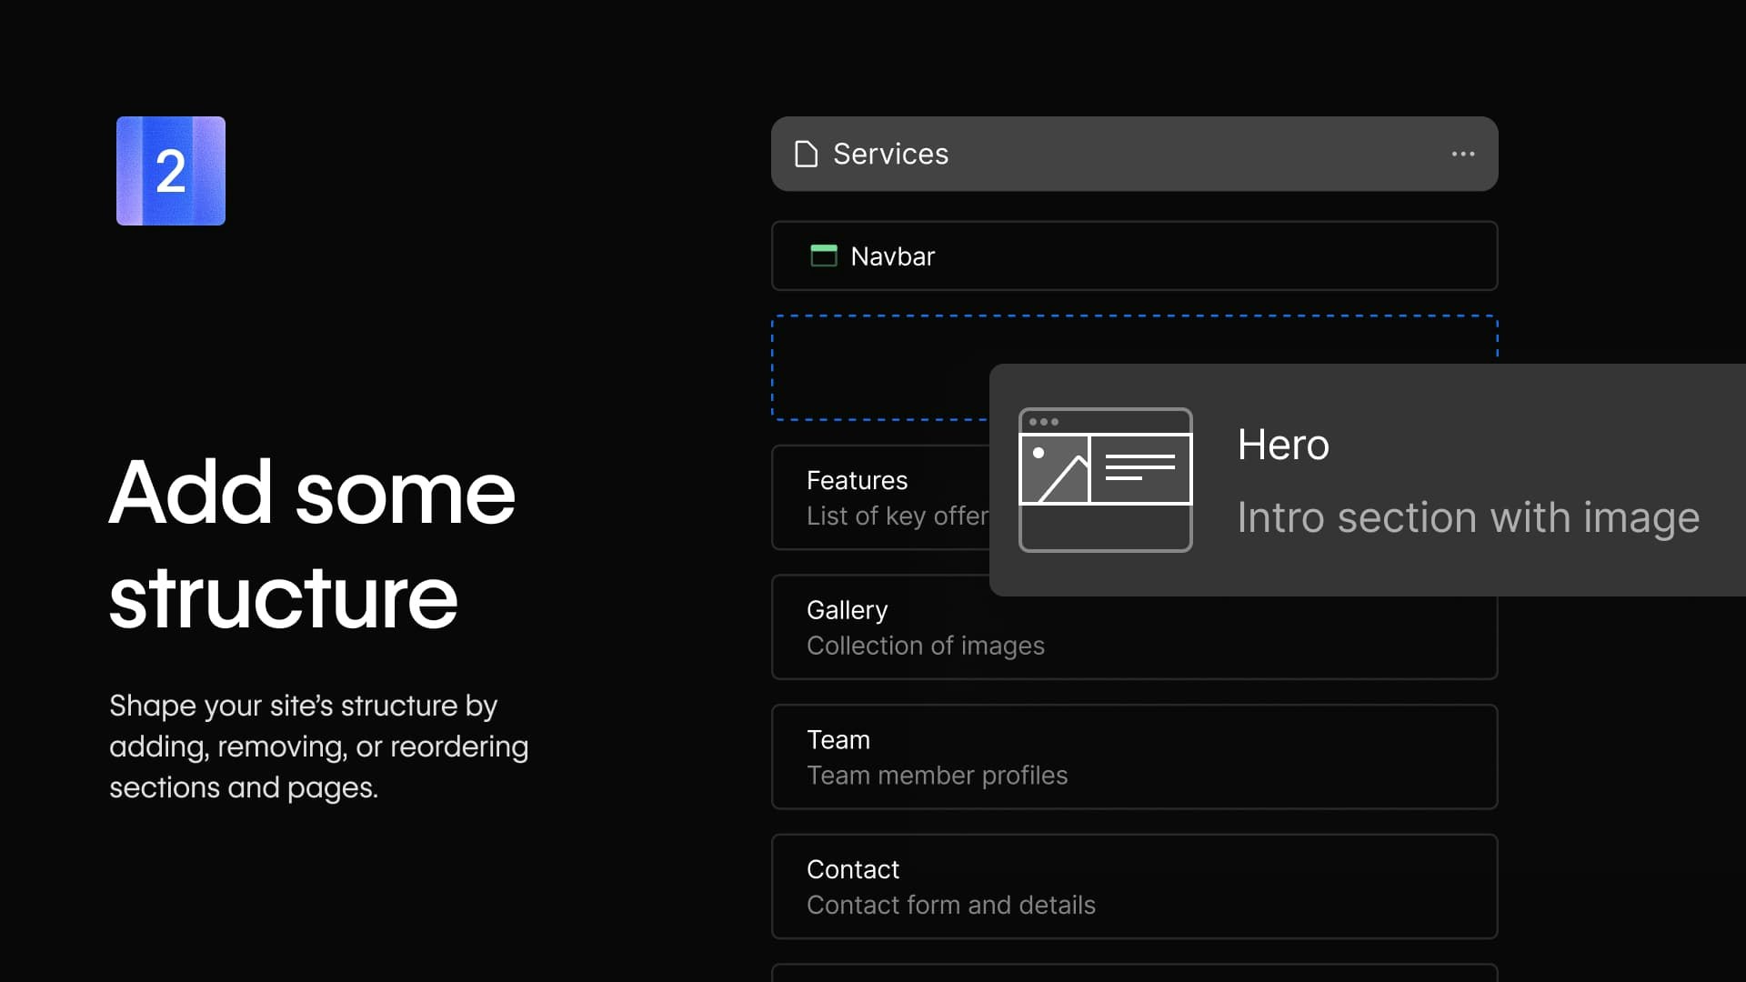Expand the Features section
Screen dimensions: 1746x982
[909, 497]
